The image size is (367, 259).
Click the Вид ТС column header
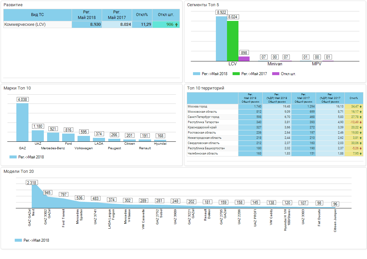[38, 15]
